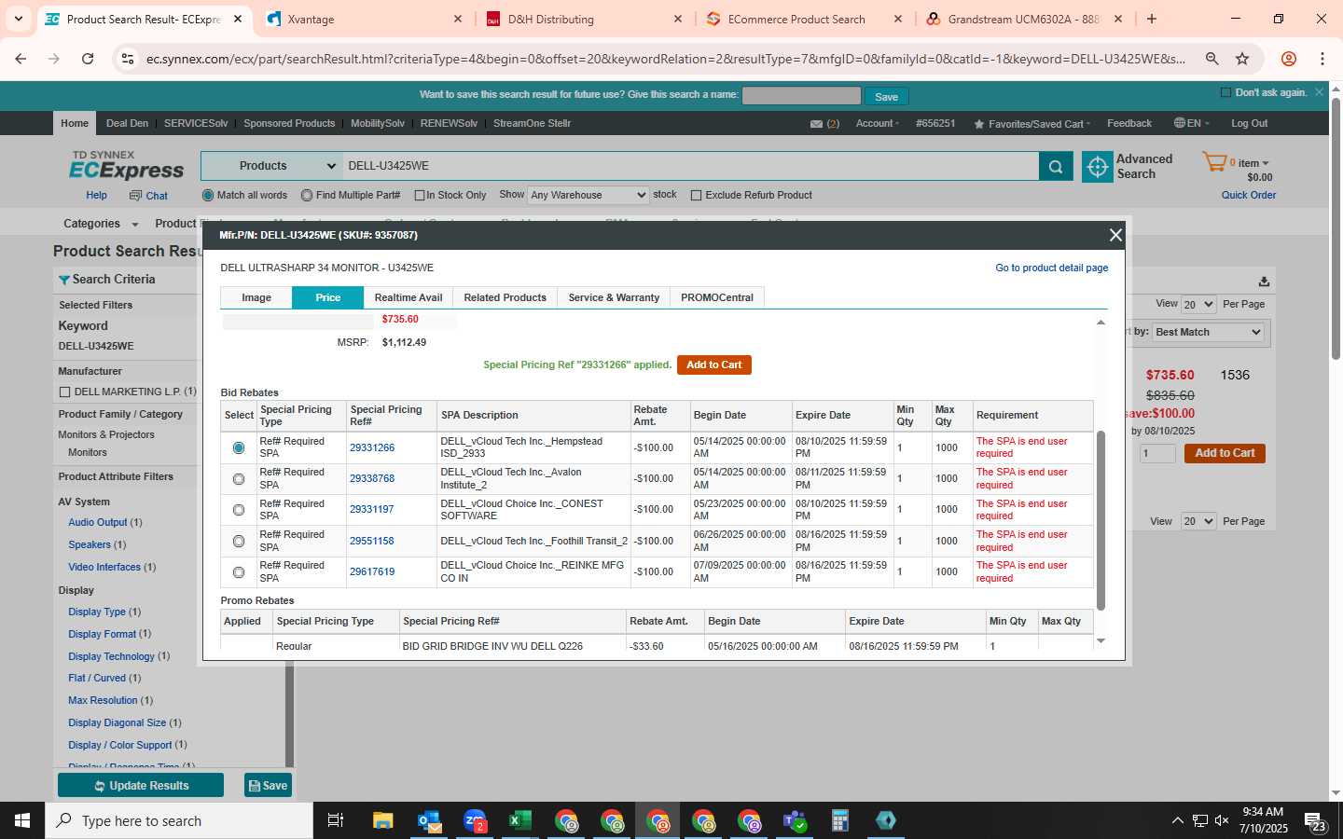Switch to the Image tab
This screenshot has width=1343, height=839.
pyautogui.click(x=256, y=297)
